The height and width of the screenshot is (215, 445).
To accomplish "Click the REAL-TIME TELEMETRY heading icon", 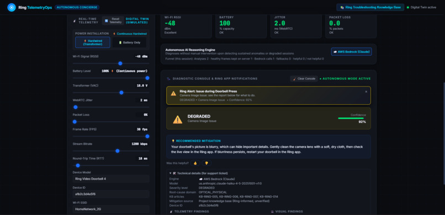I will (75, 20).
